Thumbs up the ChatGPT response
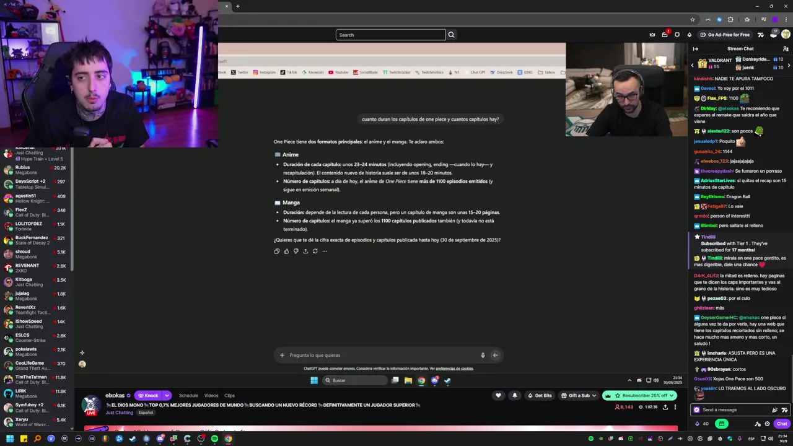 click(x=286, y=251)
